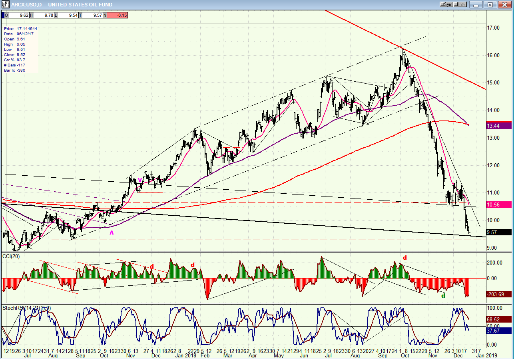Click the 9.57 last price label
Screen dimensions: 514x359
click(x=499, y=232)
